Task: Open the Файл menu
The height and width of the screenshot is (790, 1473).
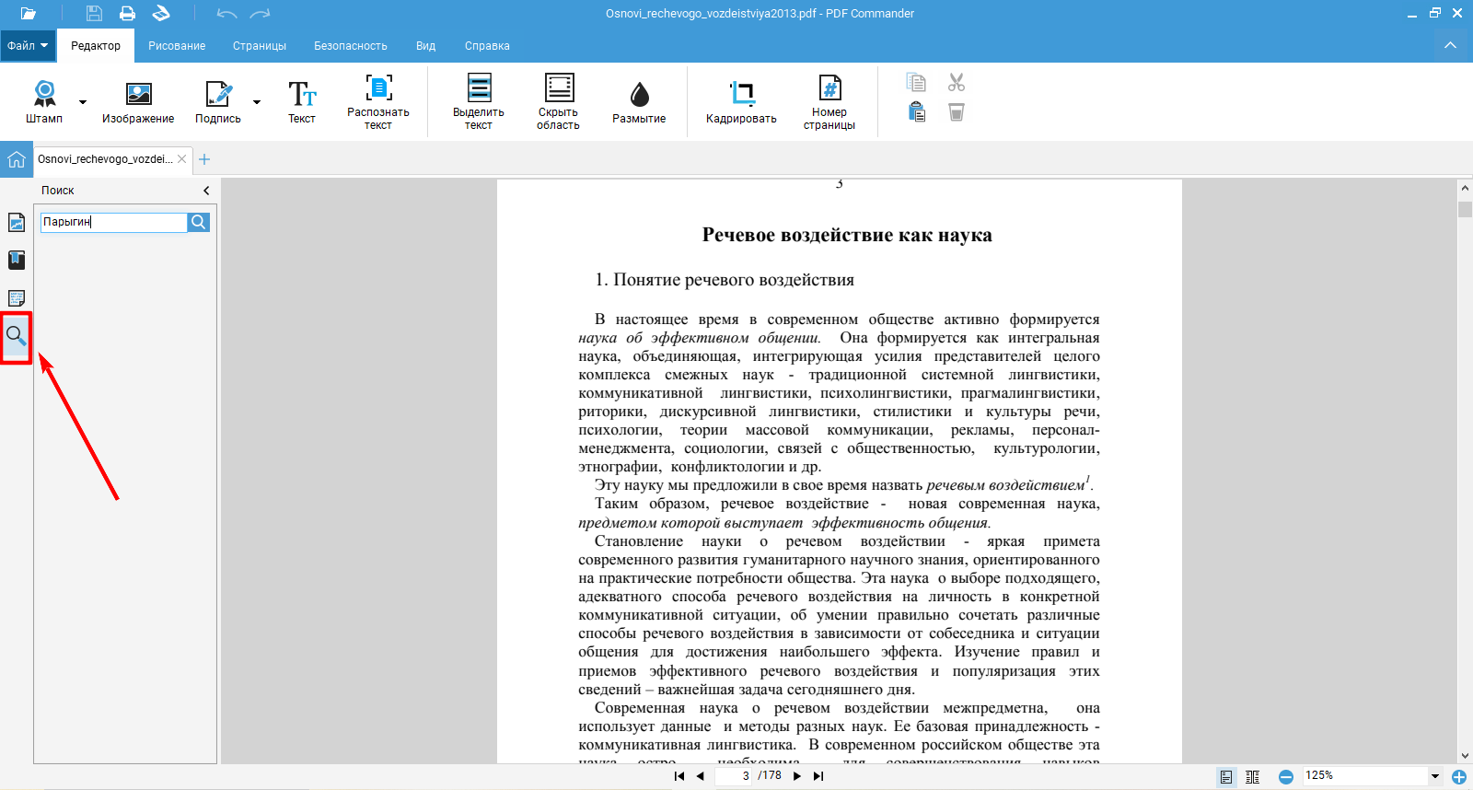Action: 28,45
